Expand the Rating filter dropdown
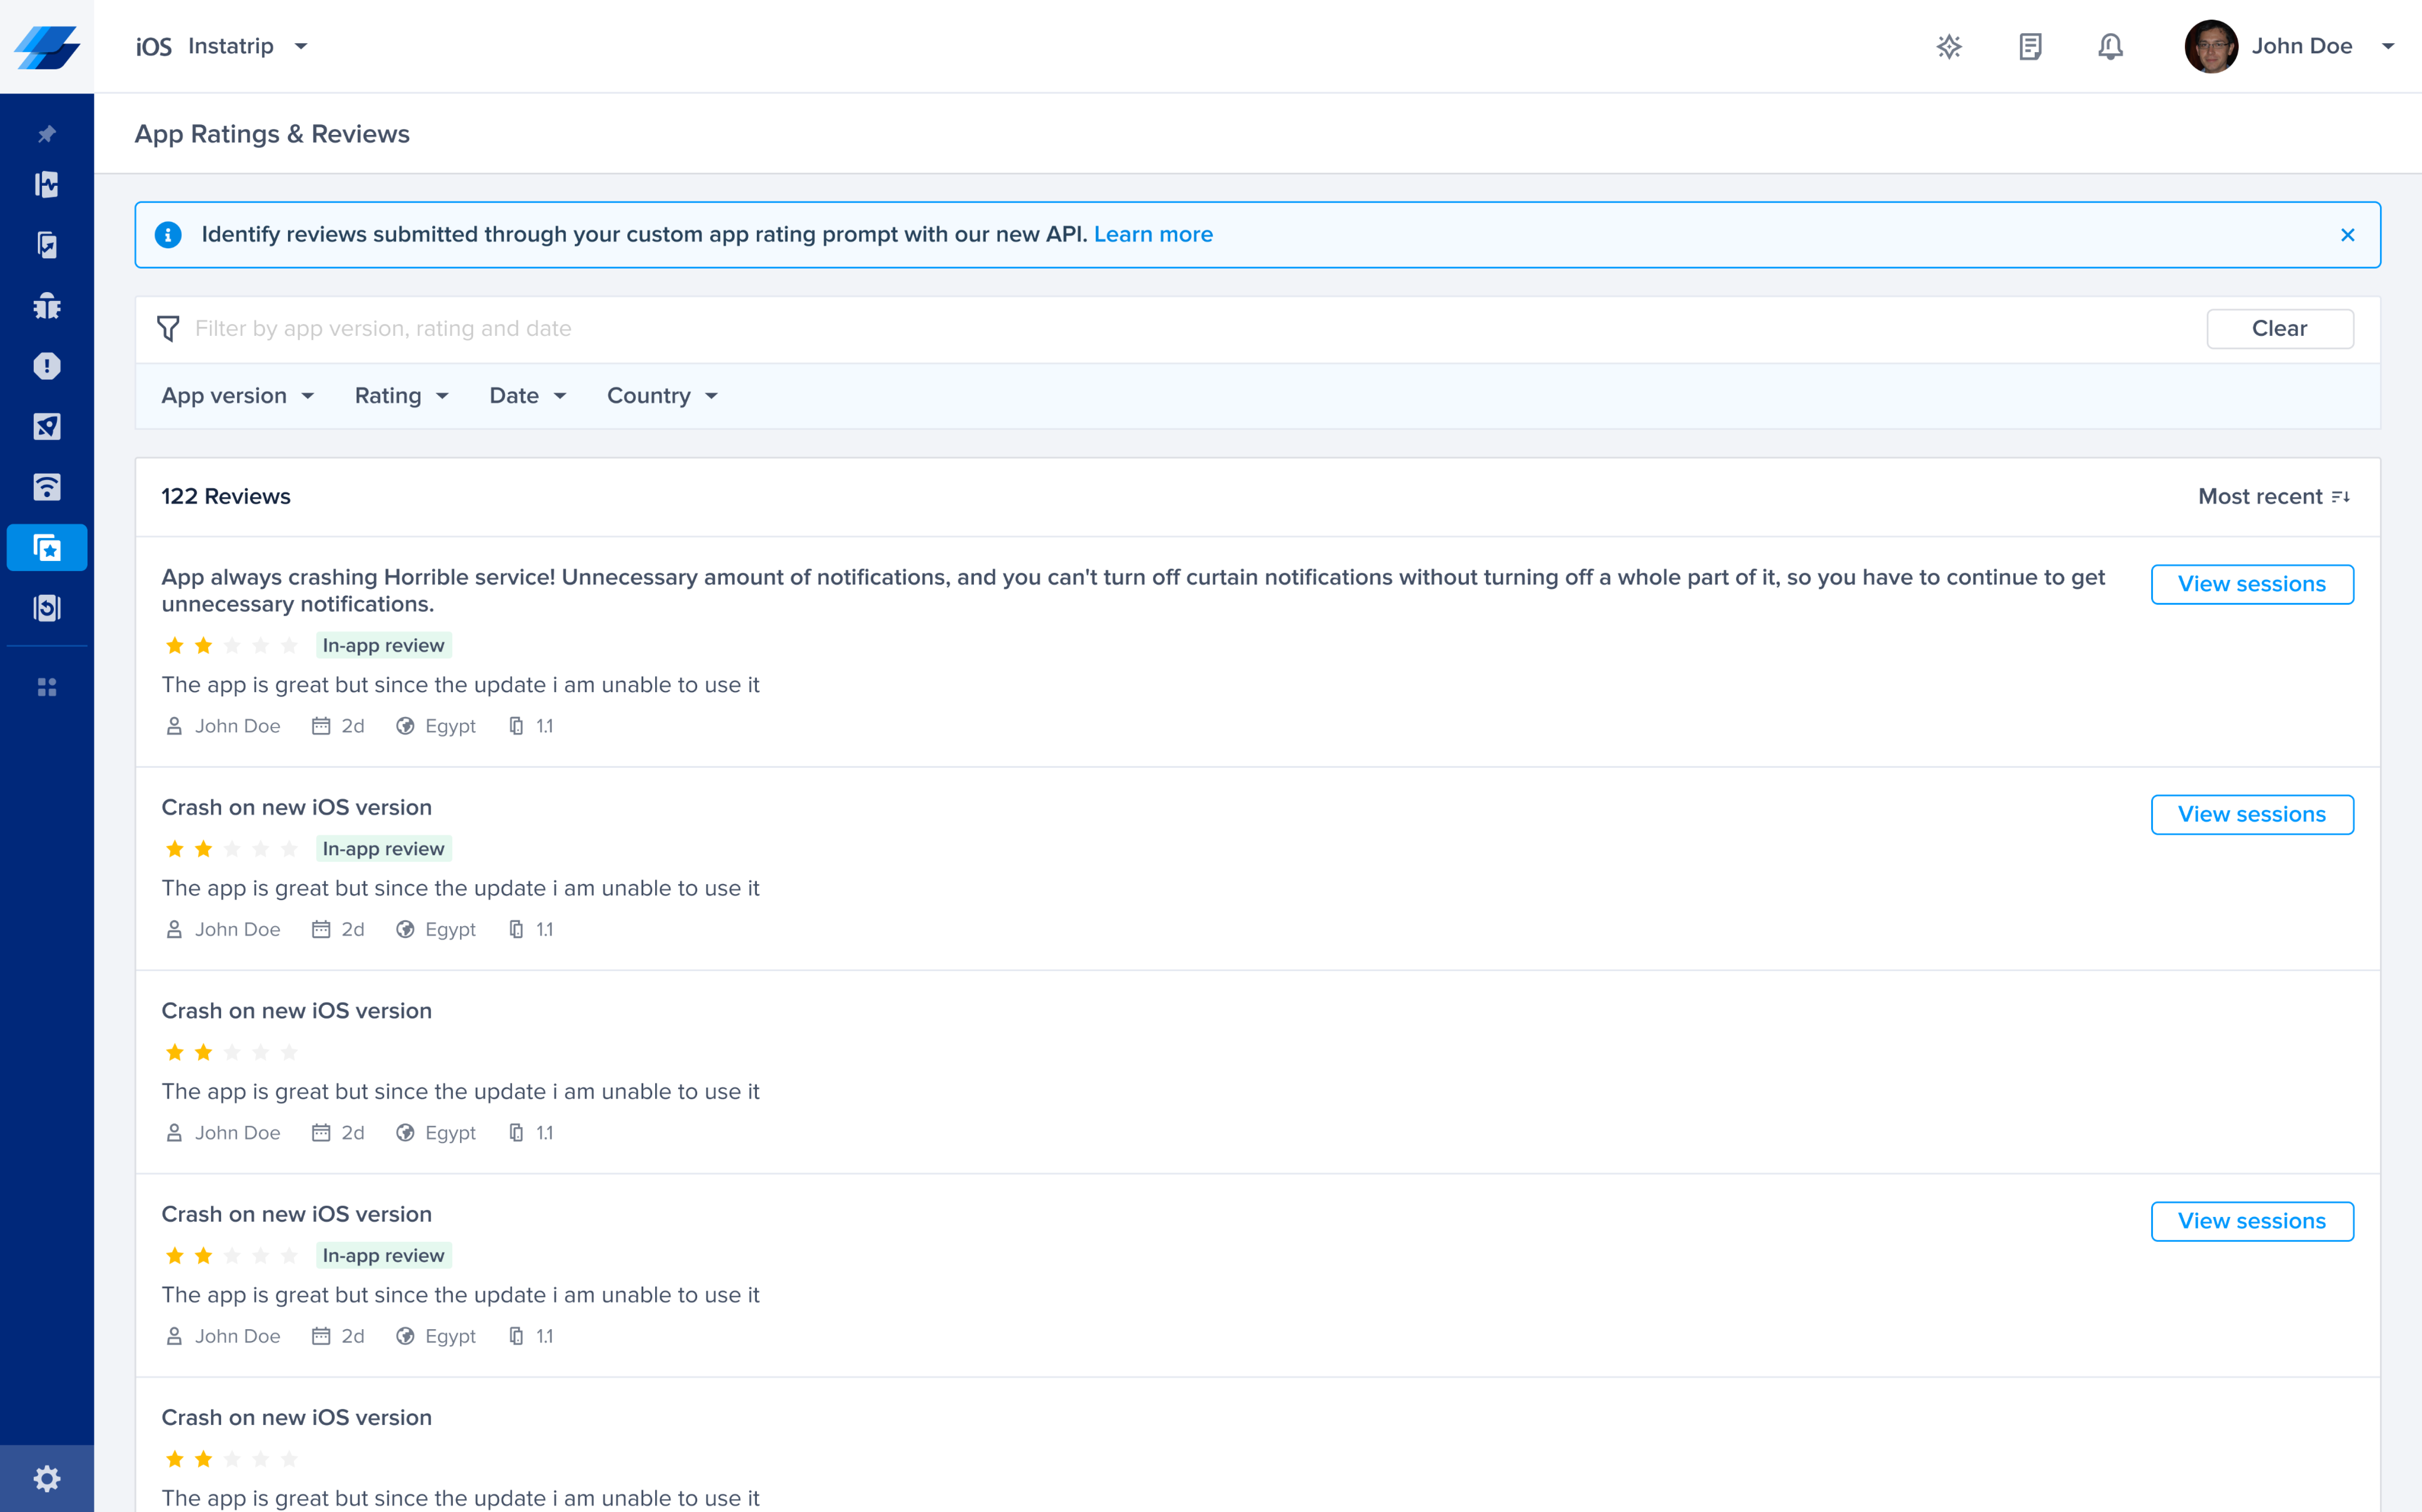This screenshot has width=2422, height=1512. tap(401, 396)
